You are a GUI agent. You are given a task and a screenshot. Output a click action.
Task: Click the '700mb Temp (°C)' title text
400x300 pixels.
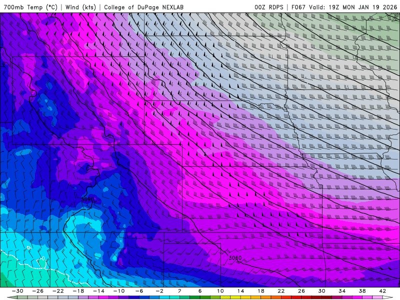(30, 7)
